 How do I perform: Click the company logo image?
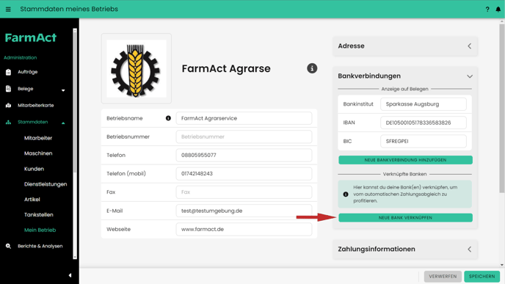point(137,68)
